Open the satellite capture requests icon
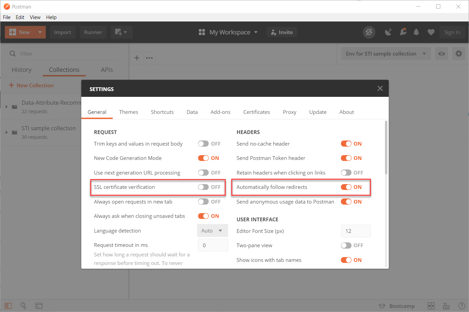 pos(388,32)
